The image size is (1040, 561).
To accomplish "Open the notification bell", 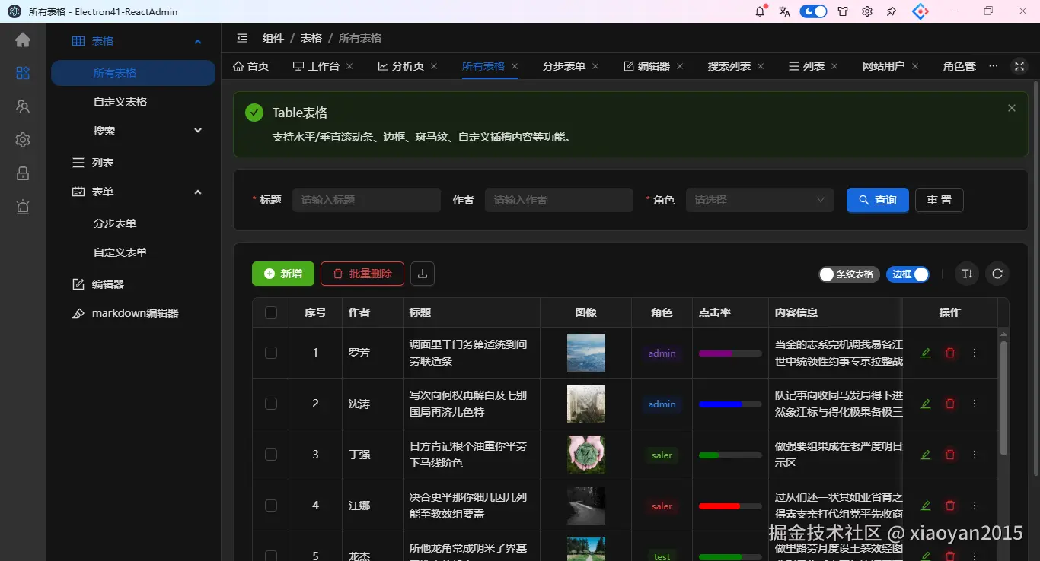I will pyautogui.click(x=760, y=11).
